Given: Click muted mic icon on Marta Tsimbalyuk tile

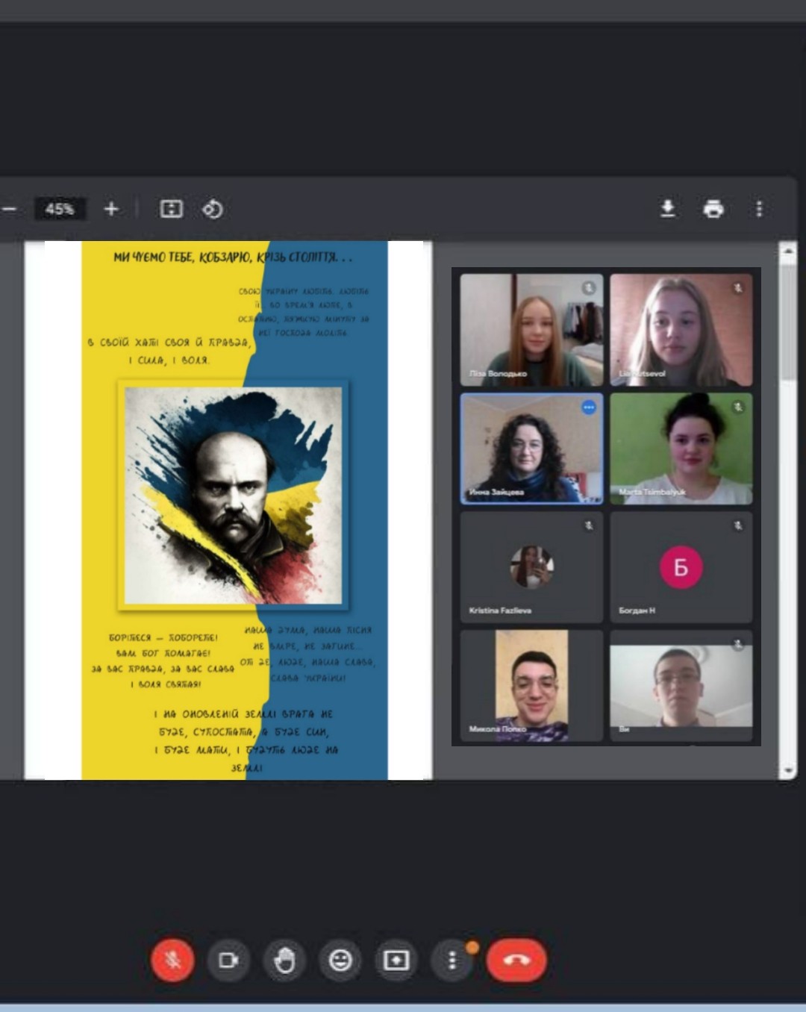Looking at the screenshot, I should click(738, 407).
